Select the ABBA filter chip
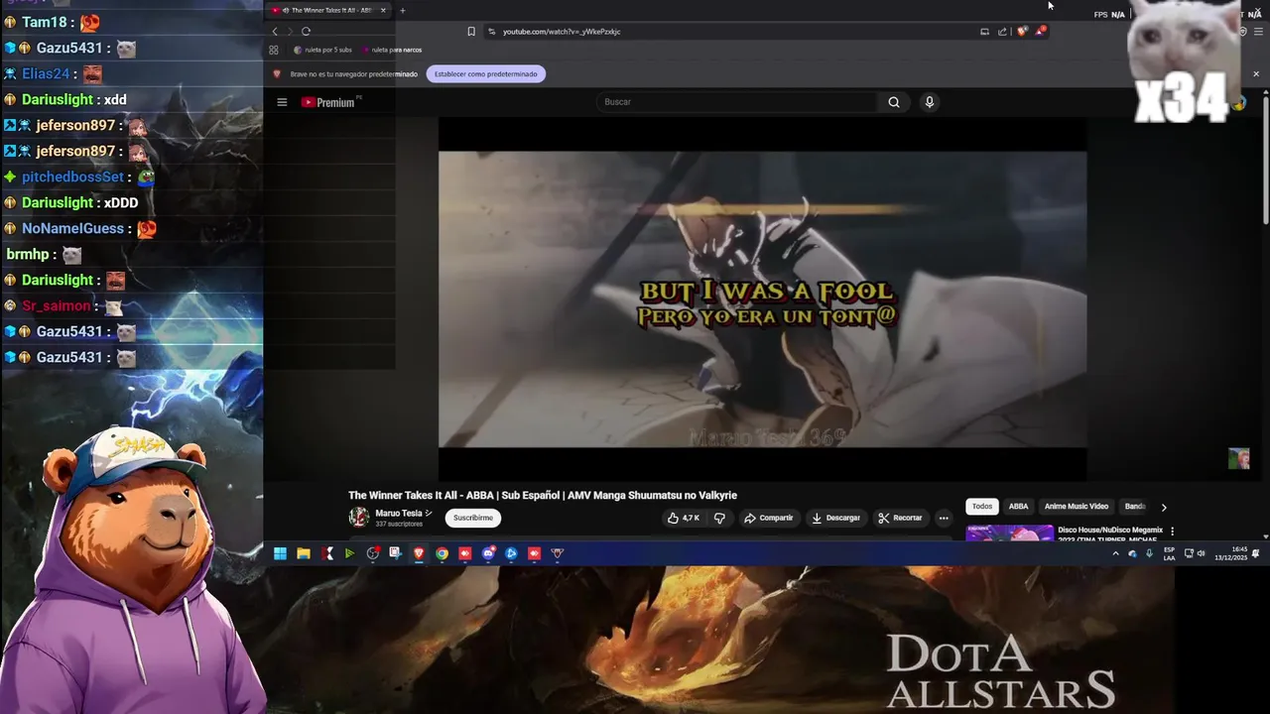 point(1019,507)
